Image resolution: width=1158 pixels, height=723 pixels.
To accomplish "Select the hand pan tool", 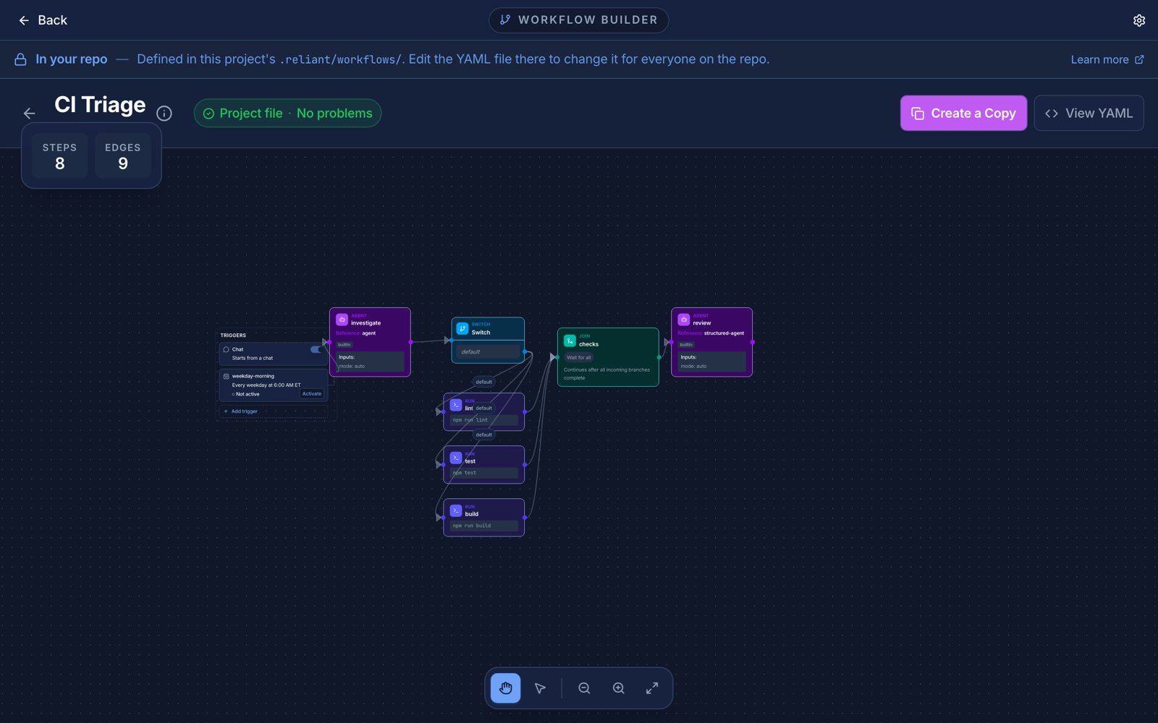I will pos(505,688).
